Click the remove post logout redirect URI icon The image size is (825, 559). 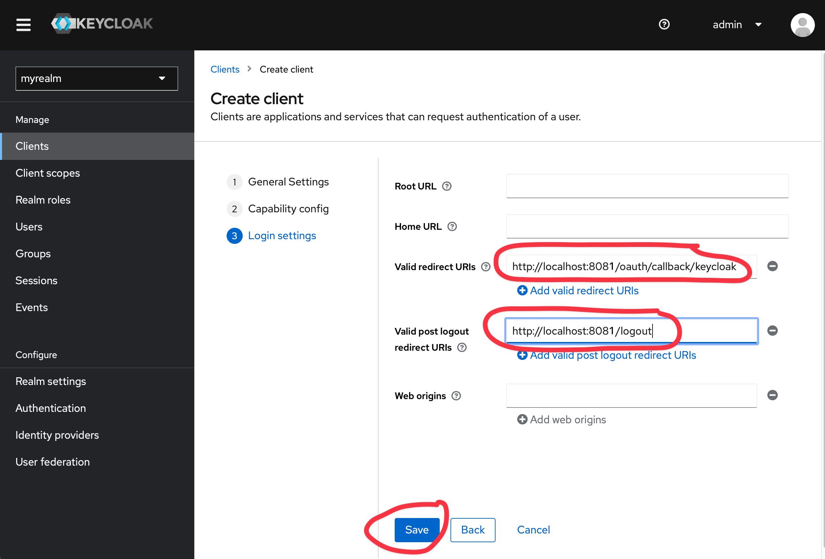[772, 331]
